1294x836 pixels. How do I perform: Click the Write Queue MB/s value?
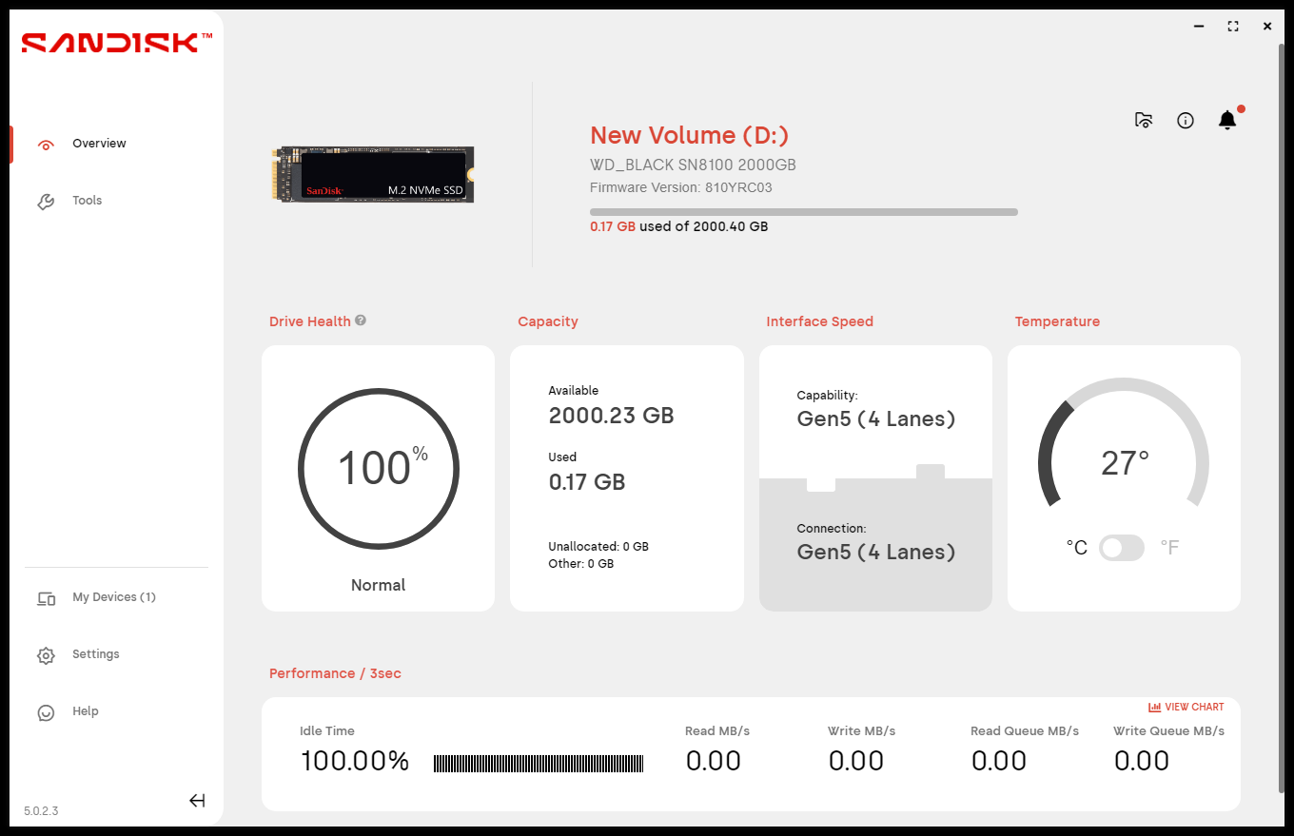1142,761
